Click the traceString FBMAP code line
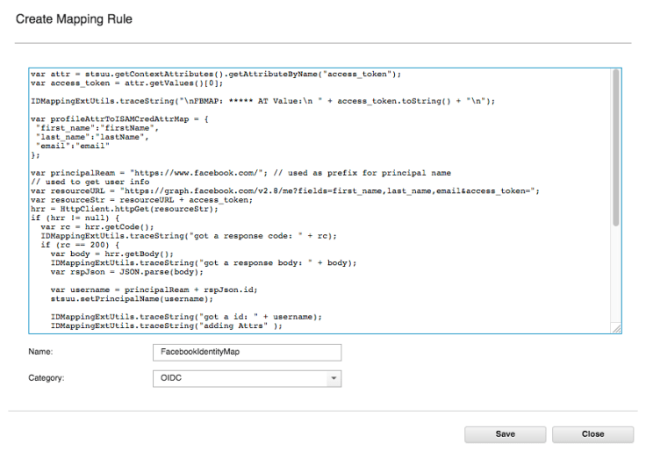 tap(263, 101)
